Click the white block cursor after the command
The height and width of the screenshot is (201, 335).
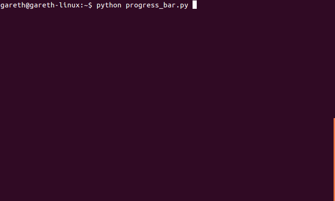point(194,5)
